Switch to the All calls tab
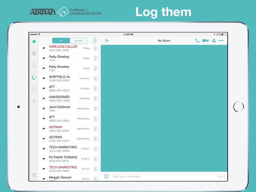 pos(61,41)
